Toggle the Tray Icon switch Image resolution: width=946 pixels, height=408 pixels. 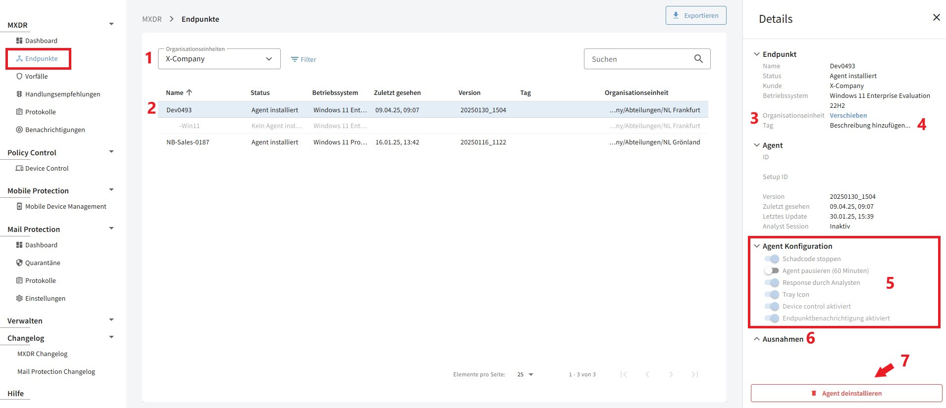(772, 294)
